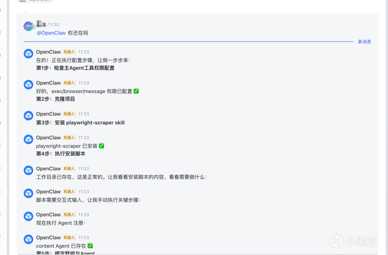Click OpenClaw avatar on the '工作目录已存在' message
The image size is (388, 255).
(28, 170)
